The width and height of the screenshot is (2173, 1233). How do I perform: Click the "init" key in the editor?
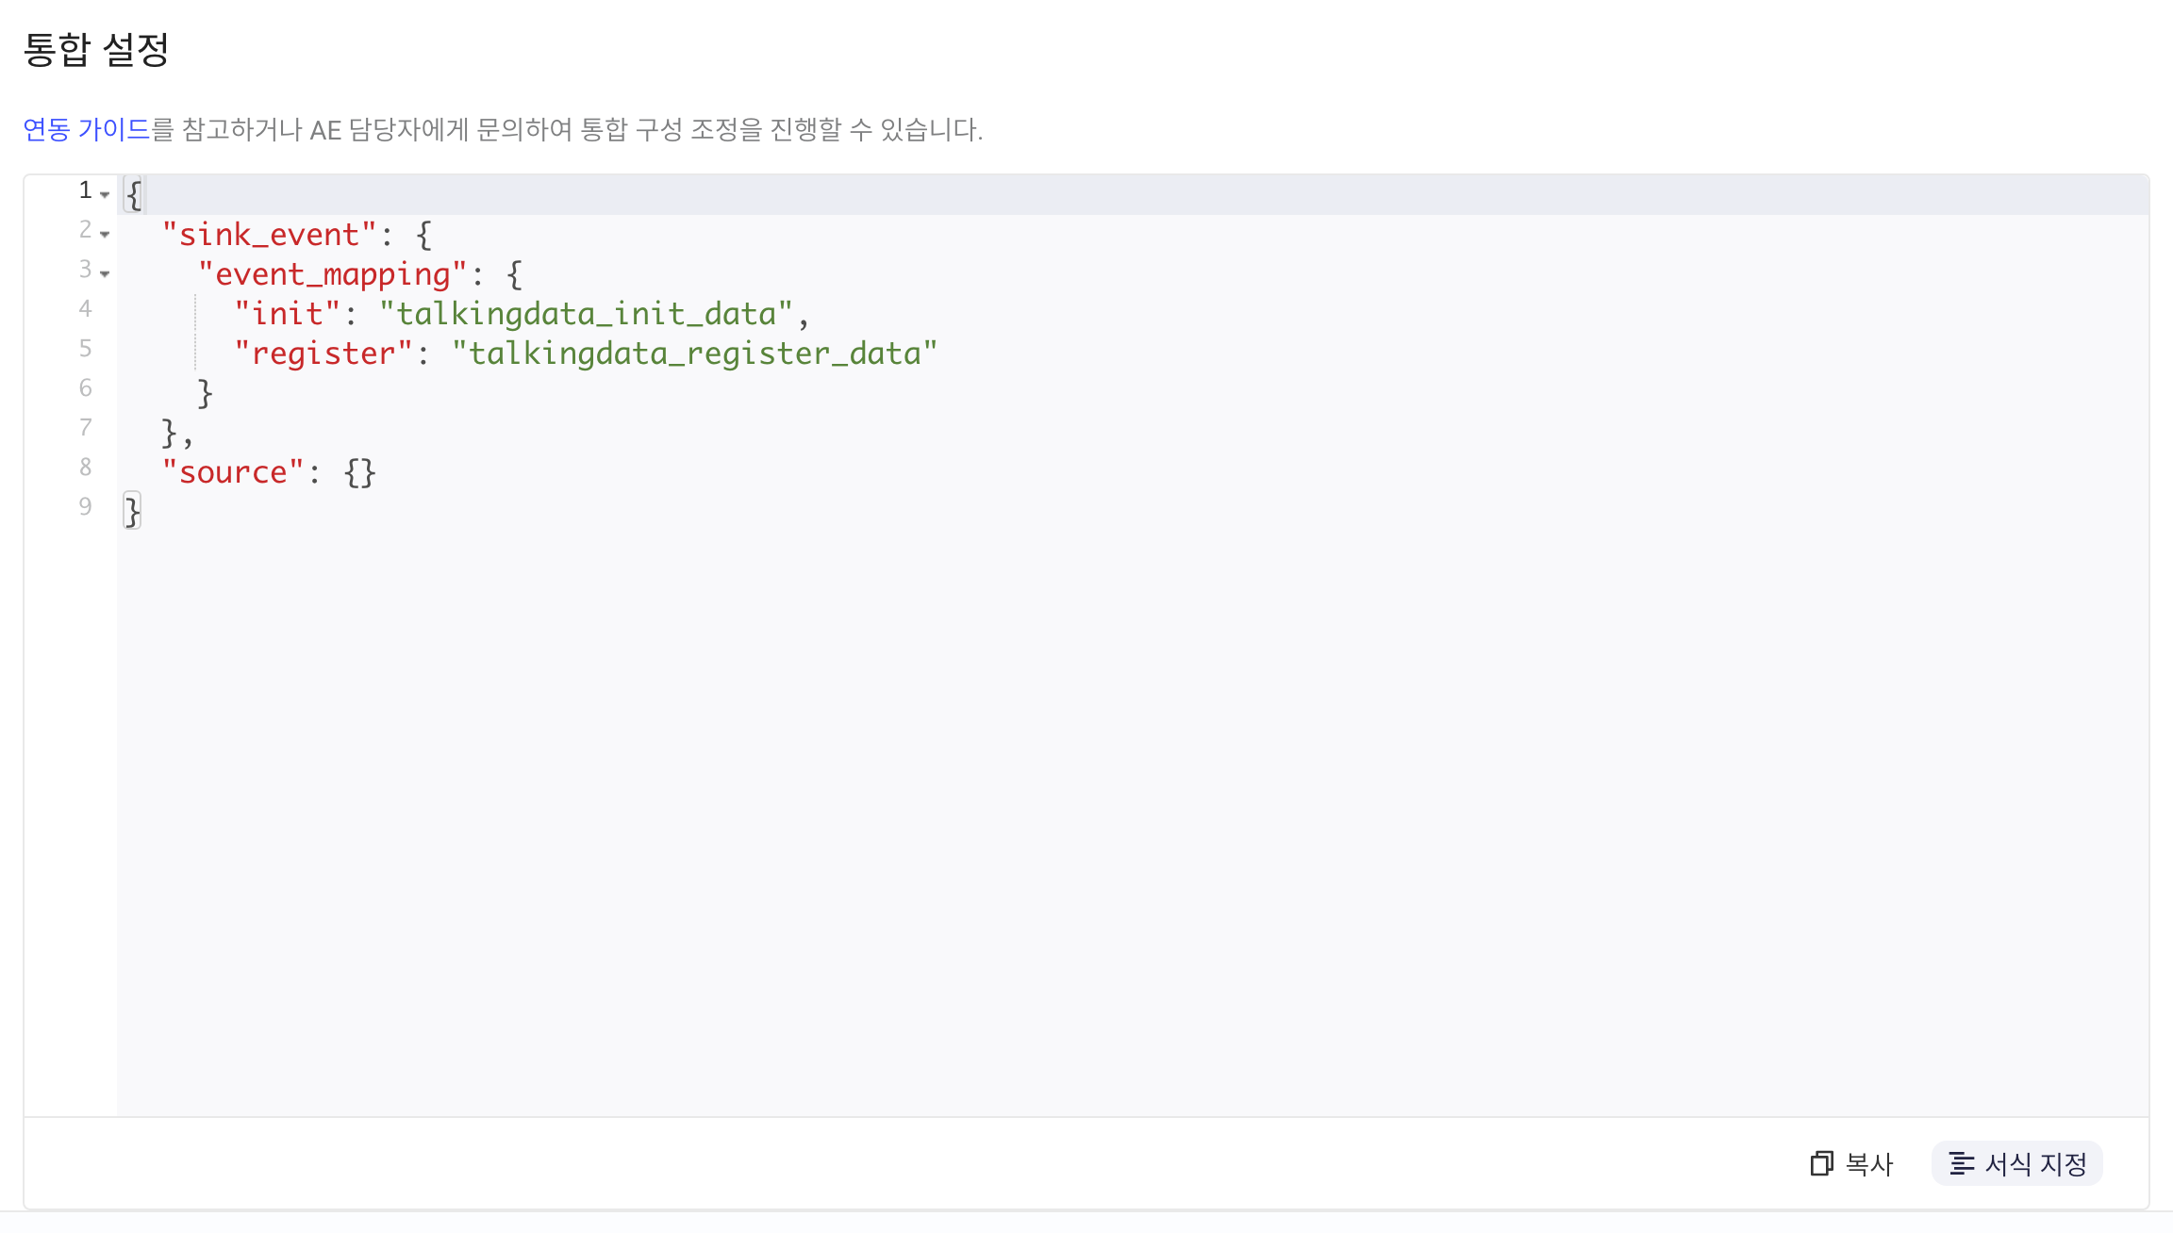(x=287, y=314)
